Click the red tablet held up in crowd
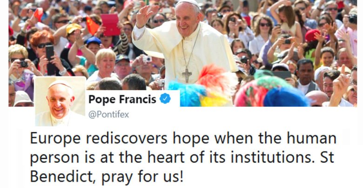 [110, 25]
